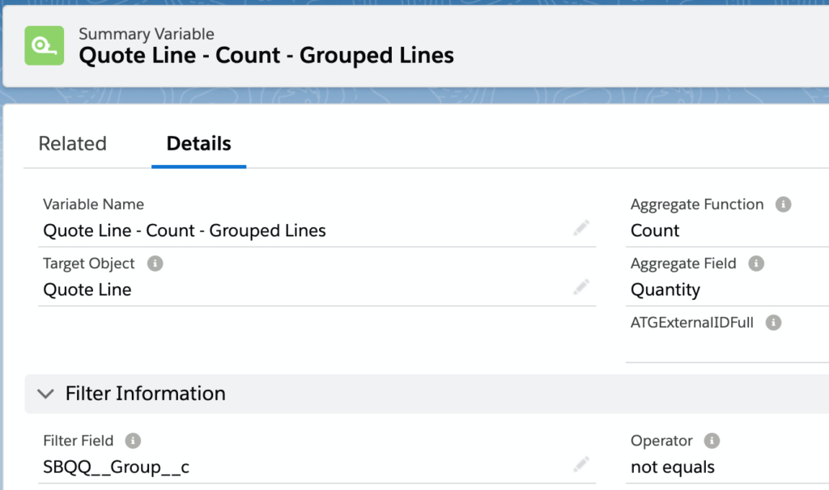The width and height of the screenshot is (829, 490).
Task: Edit Target Object using its pencil icon
Action: [581, 287]
